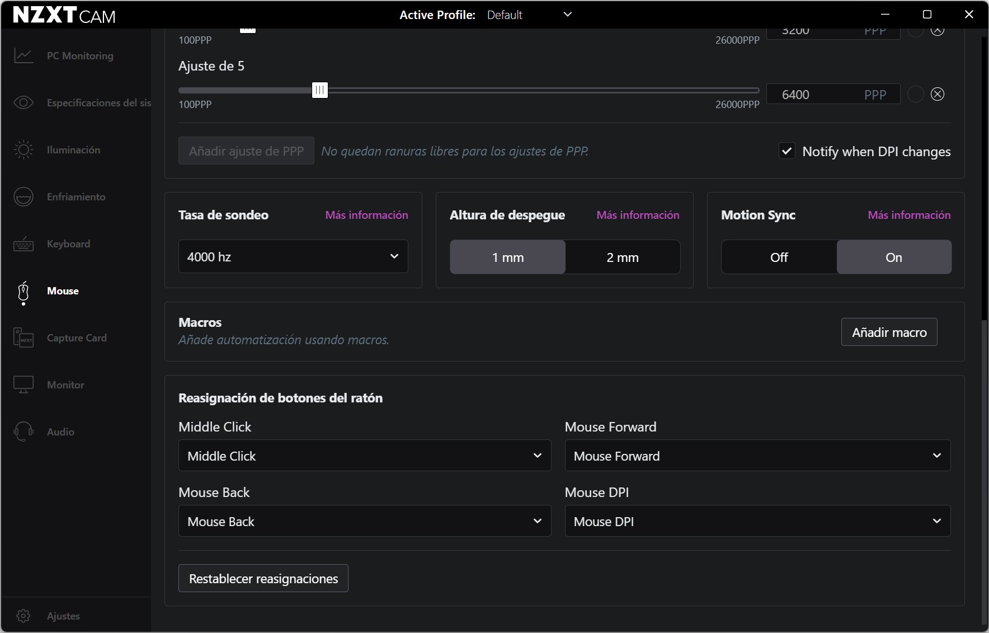The image size is (989, 633).
Task: Expand the Mouse DPI assignment dropdown
Action: [757, 521]
